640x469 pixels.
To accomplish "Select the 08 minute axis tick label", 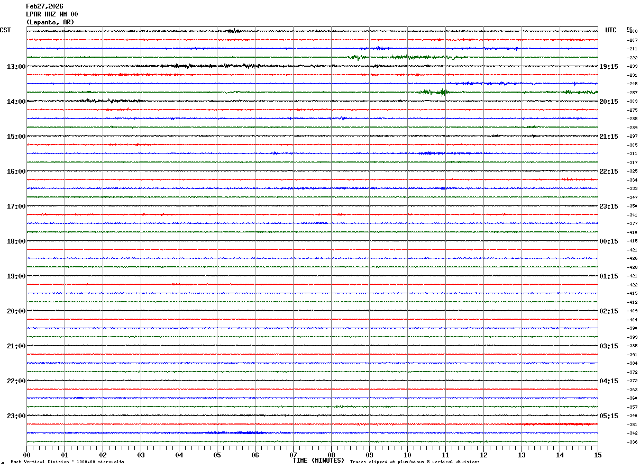I will pyautogui.click(x=331, y=455).
